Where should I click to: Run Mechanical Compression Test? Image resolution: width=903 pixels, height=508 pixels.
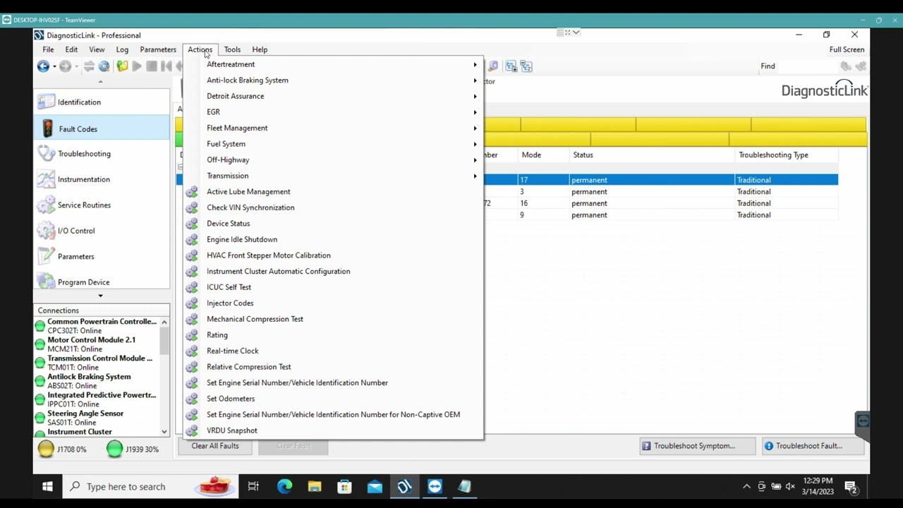(x=333, y=319)
